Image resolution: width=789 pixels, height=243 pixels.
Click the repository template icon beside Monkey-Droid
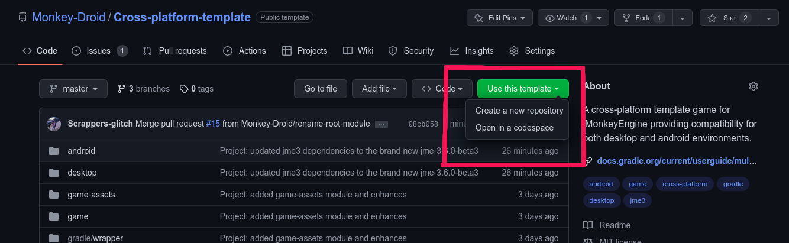tap(22, 18)
